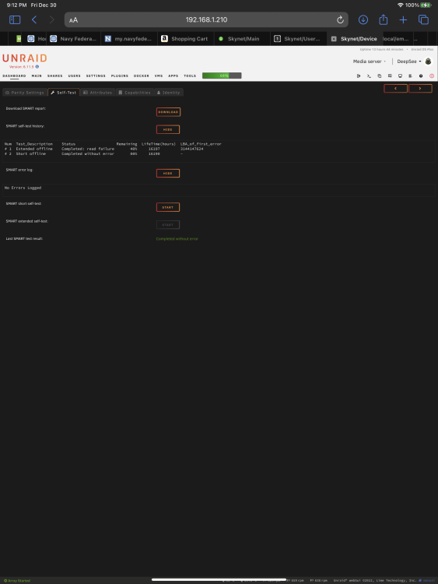Go back with Safari back arrow
438x584 pixels.
point(34,19)
